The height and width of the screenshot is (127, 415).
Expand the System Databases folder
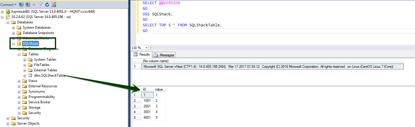point(14,28)
